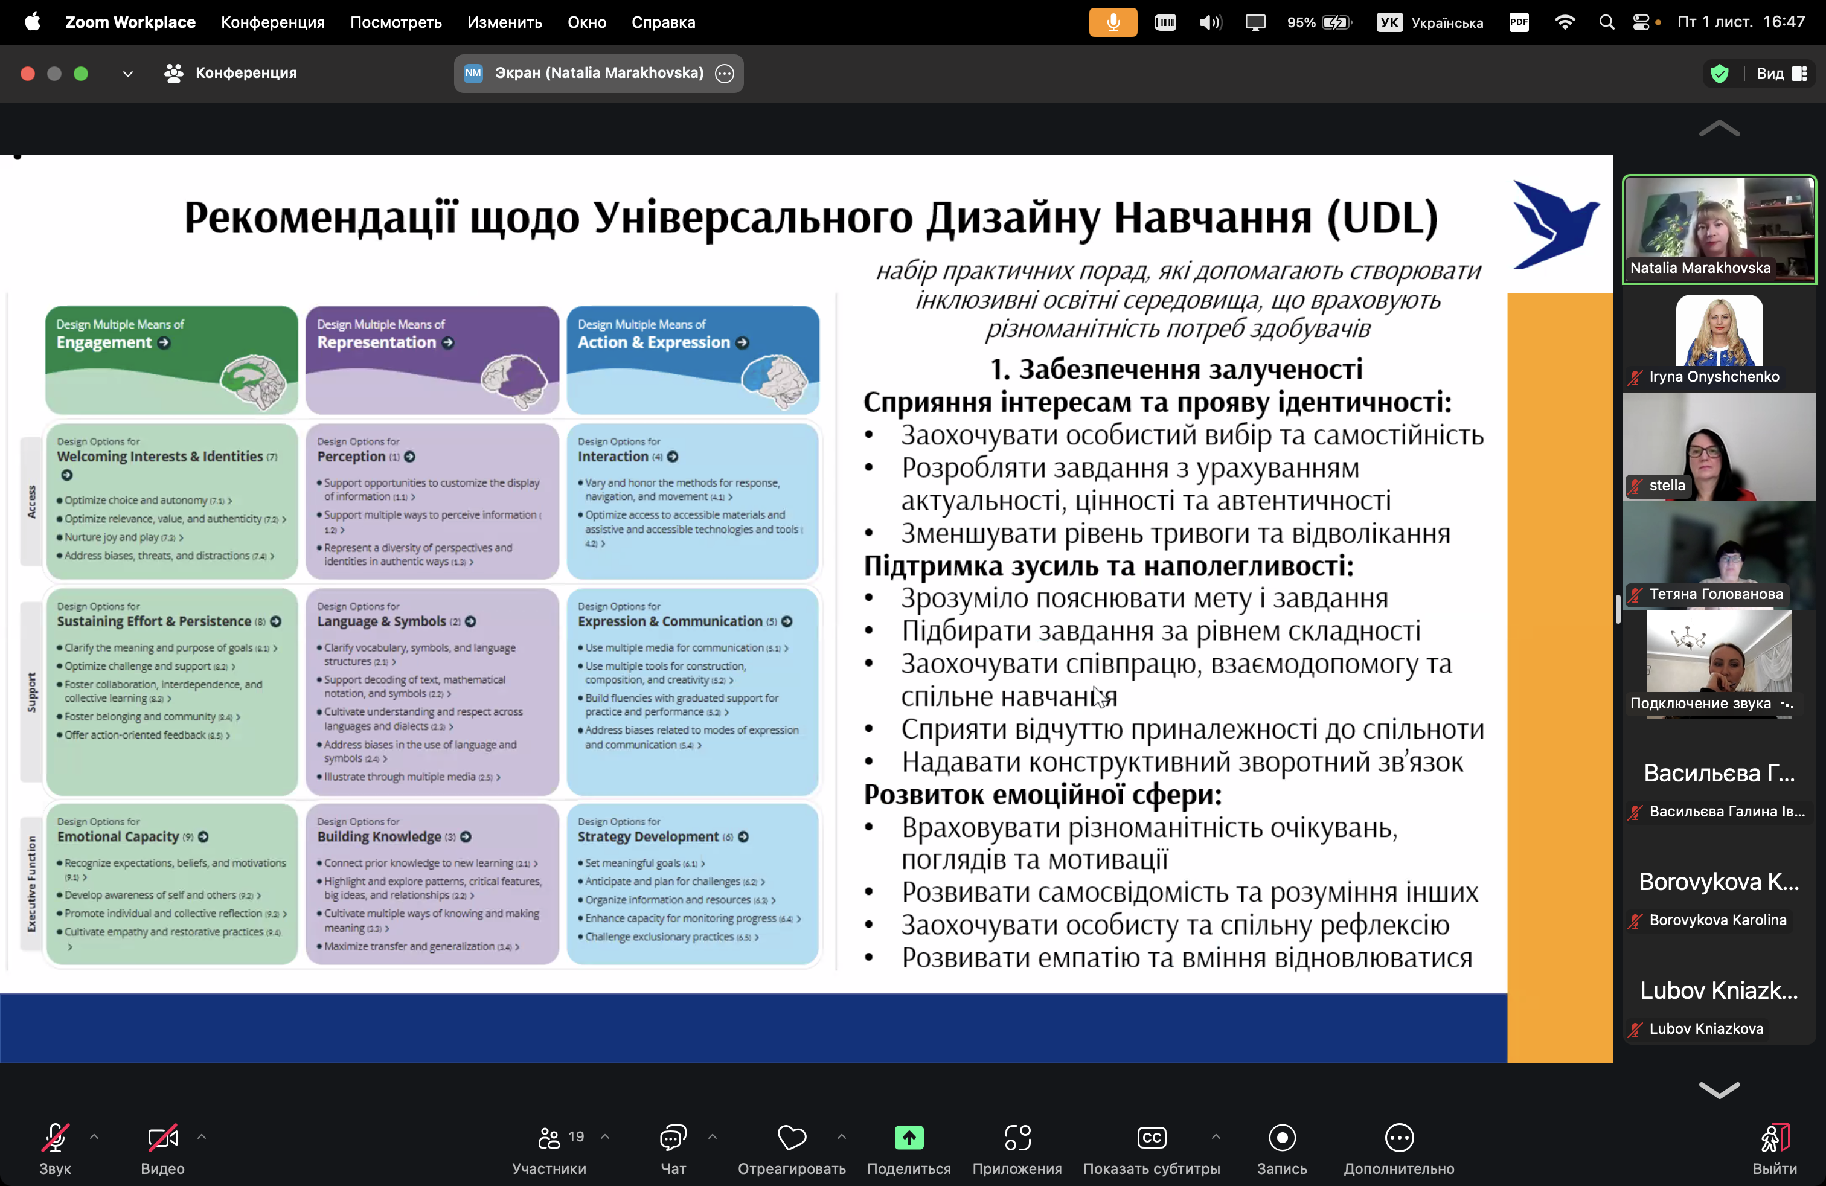Open the Окно menu

587,22
